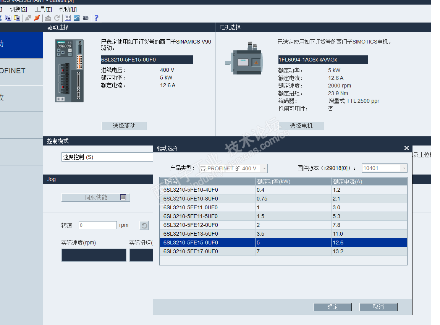This screenshot has width=440, height=325.
Task: Toggle the 伺服使能 servo enable button
Action: (96, 197)
